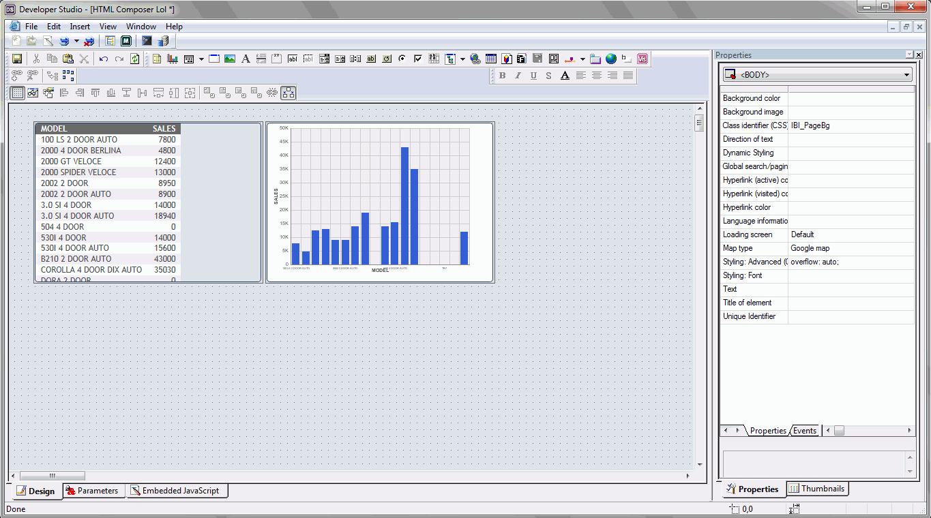Expand the dropdown arrow beside the table icon

[201, 59]
